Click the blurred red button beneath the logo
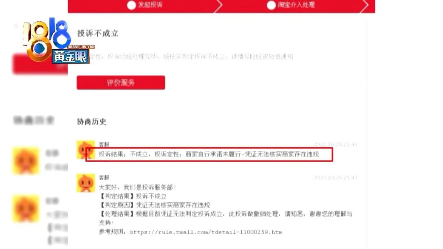443x249 pixels. [40, 64]
